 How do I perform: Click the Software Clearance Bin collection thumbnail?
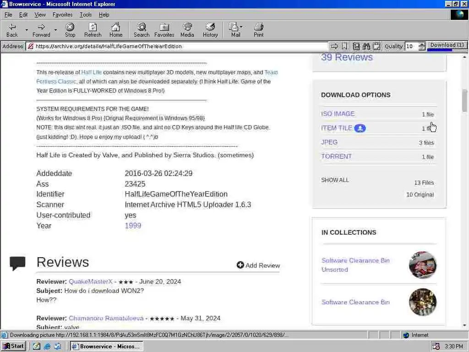pyautogui.click(x=422, y=302)
